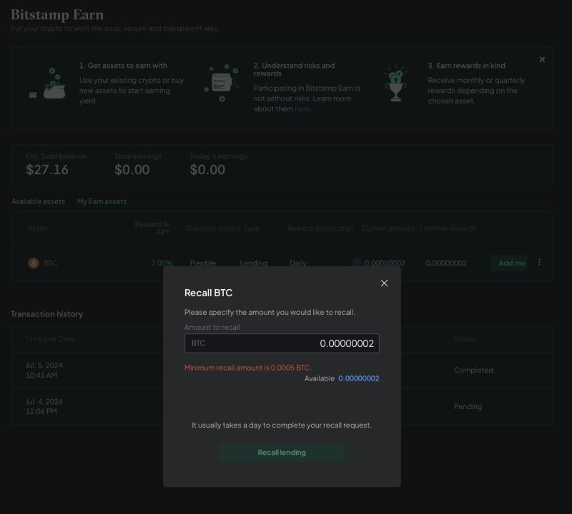This screenshot has width=572, height=514.
Task: Open the three-dot menu for BTC row
Action: [539, 263]
